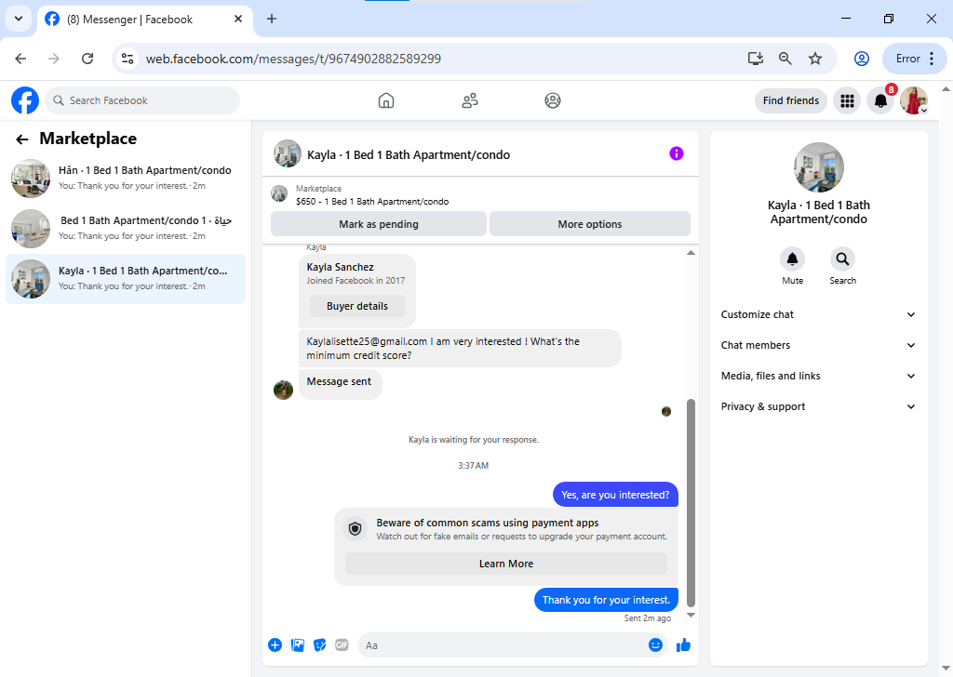Select Kayla conversation in list

pyautogui.click(x=126, y=279)
